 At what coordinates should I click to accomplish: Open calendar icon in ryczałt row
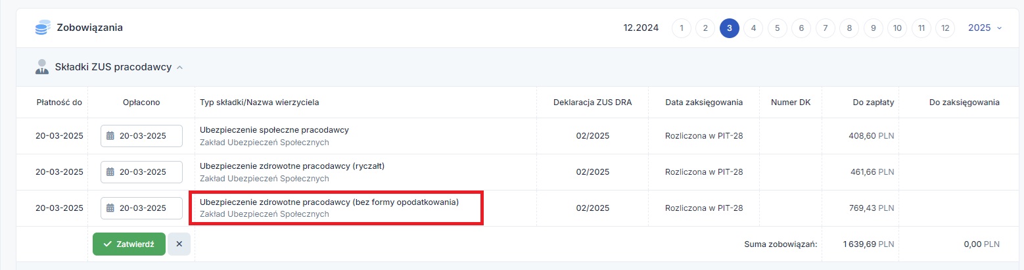[110, 172]
